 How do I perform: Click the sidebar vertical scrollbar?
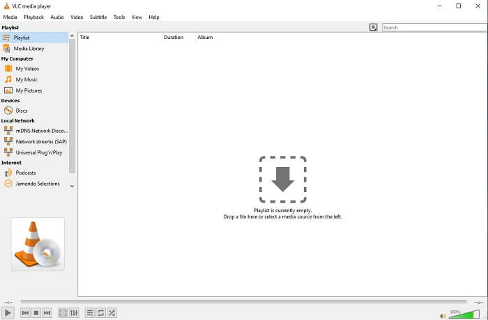click(x=72, y=106)
